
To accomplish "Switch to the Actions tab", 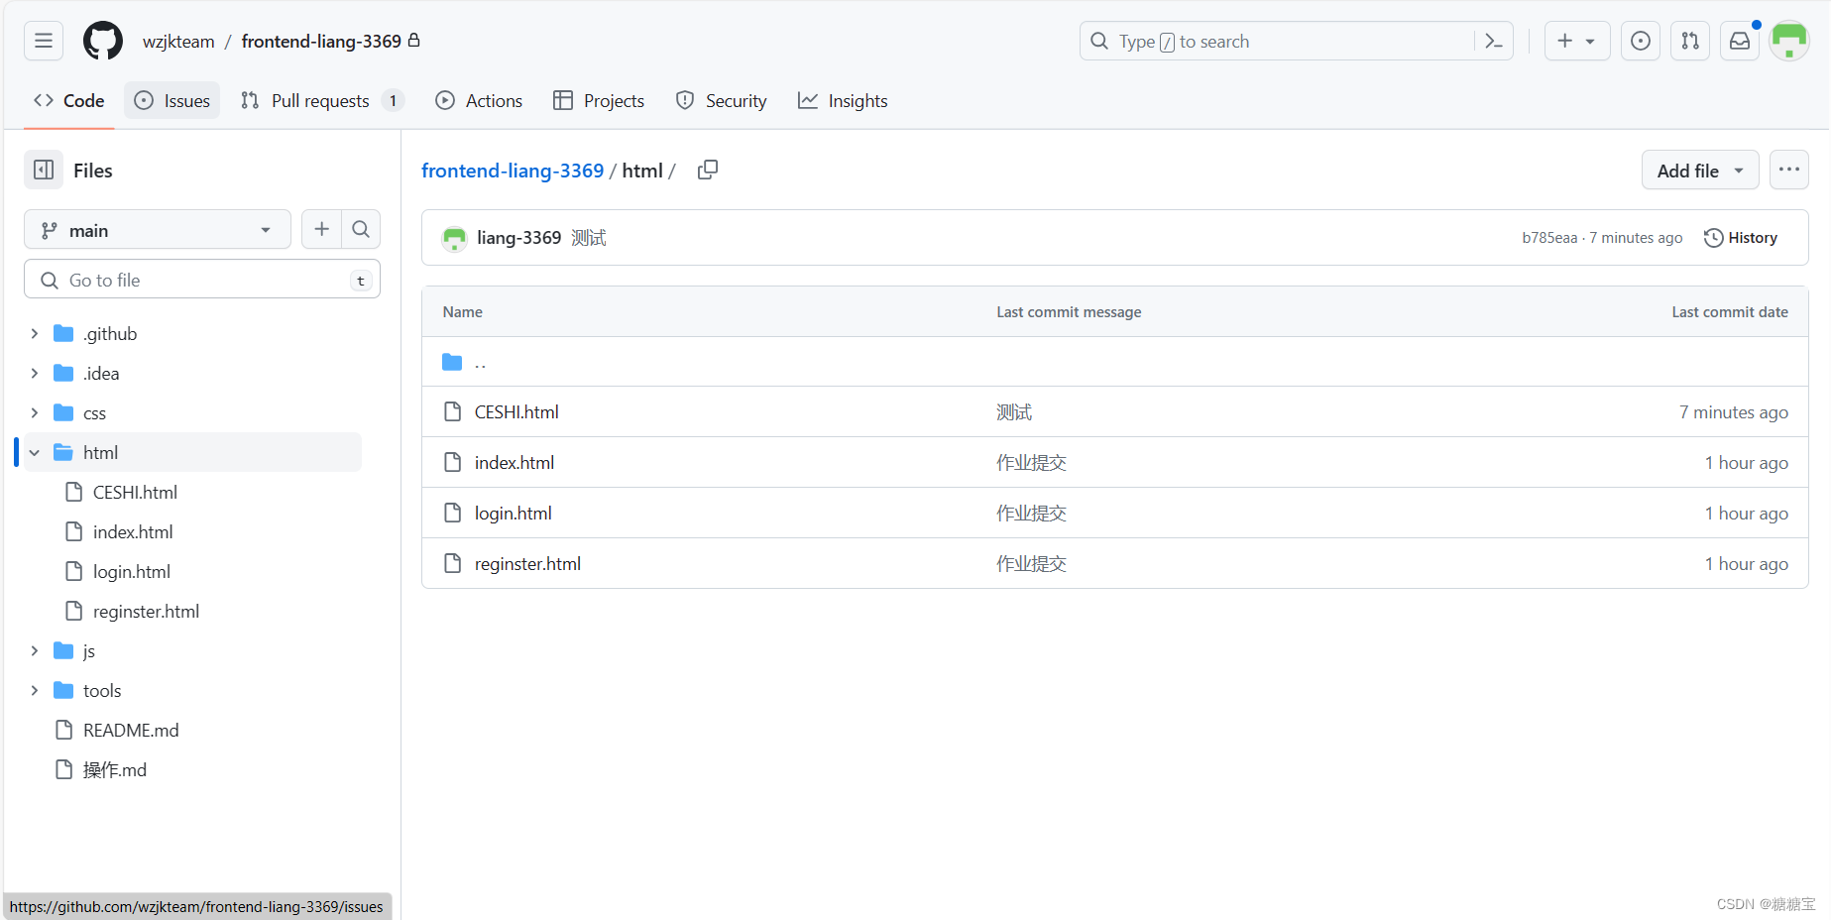I will tap(479, 100).
